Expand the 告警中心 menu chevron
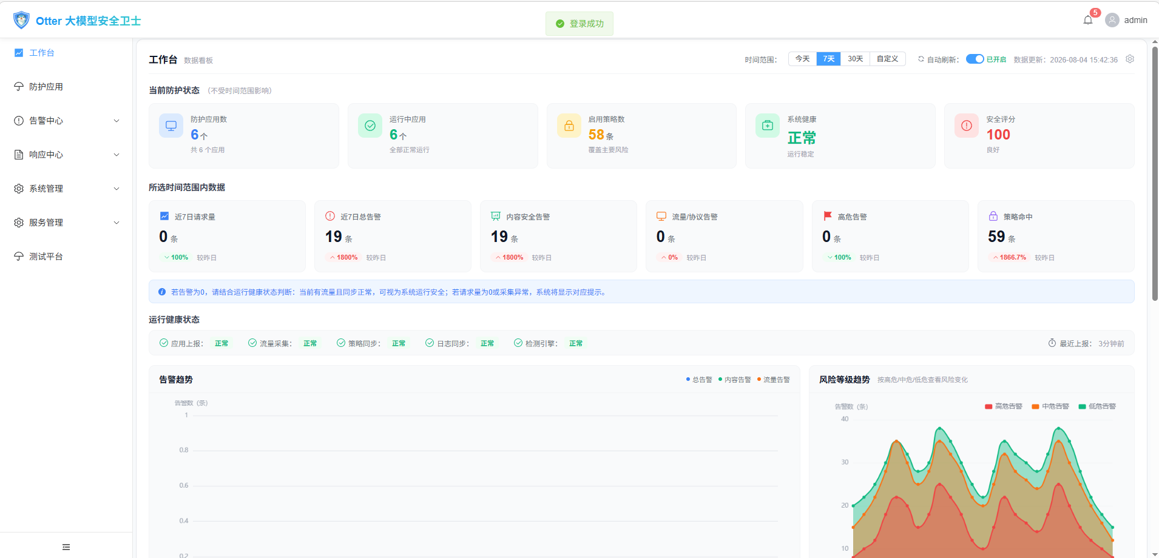Screen dimensions: 1159x558 [117, 121]
